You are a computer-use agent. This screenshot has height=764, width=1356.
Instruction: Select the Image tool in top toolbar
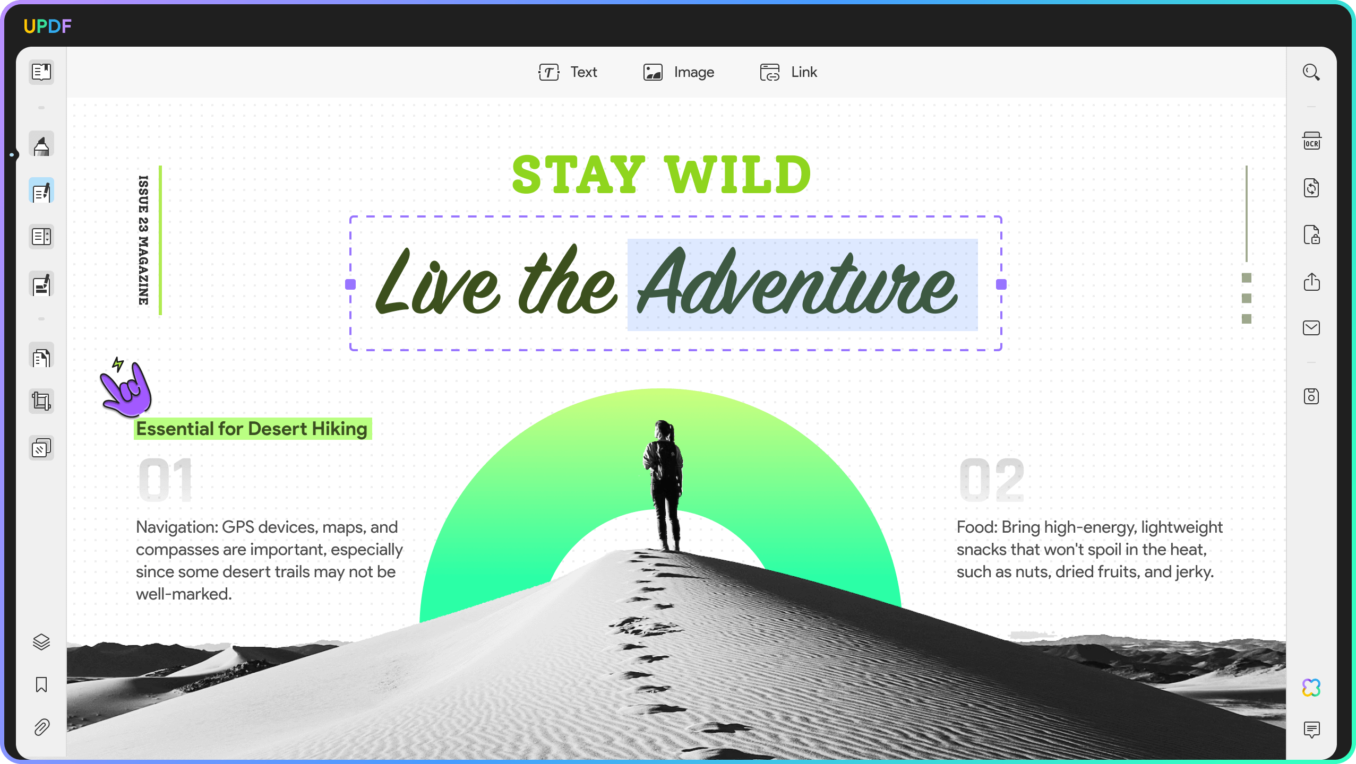pos(679,72)
